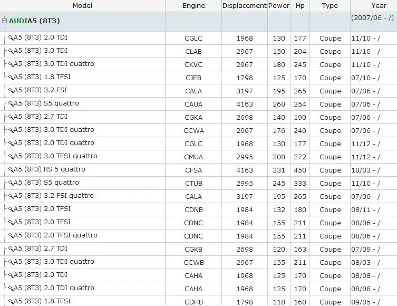Screen dimensions: 397x306
Task: Click key icon beside A5 2.0 TFSI quattro
Action: tap(11, 236)
